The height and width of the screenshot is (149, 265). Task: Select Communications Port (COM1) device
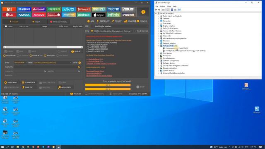point(177,48)
